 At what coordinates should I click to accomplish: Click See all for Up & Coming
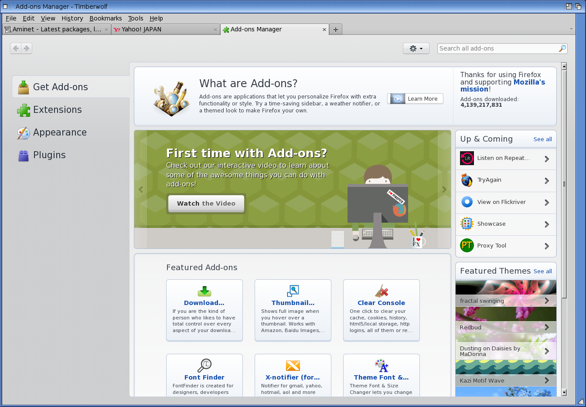pyautogui.click(x=543, y=139)
